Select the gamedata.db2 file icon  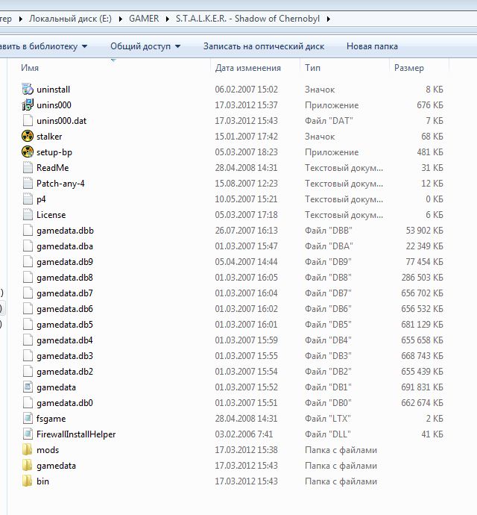click(28, 372)
